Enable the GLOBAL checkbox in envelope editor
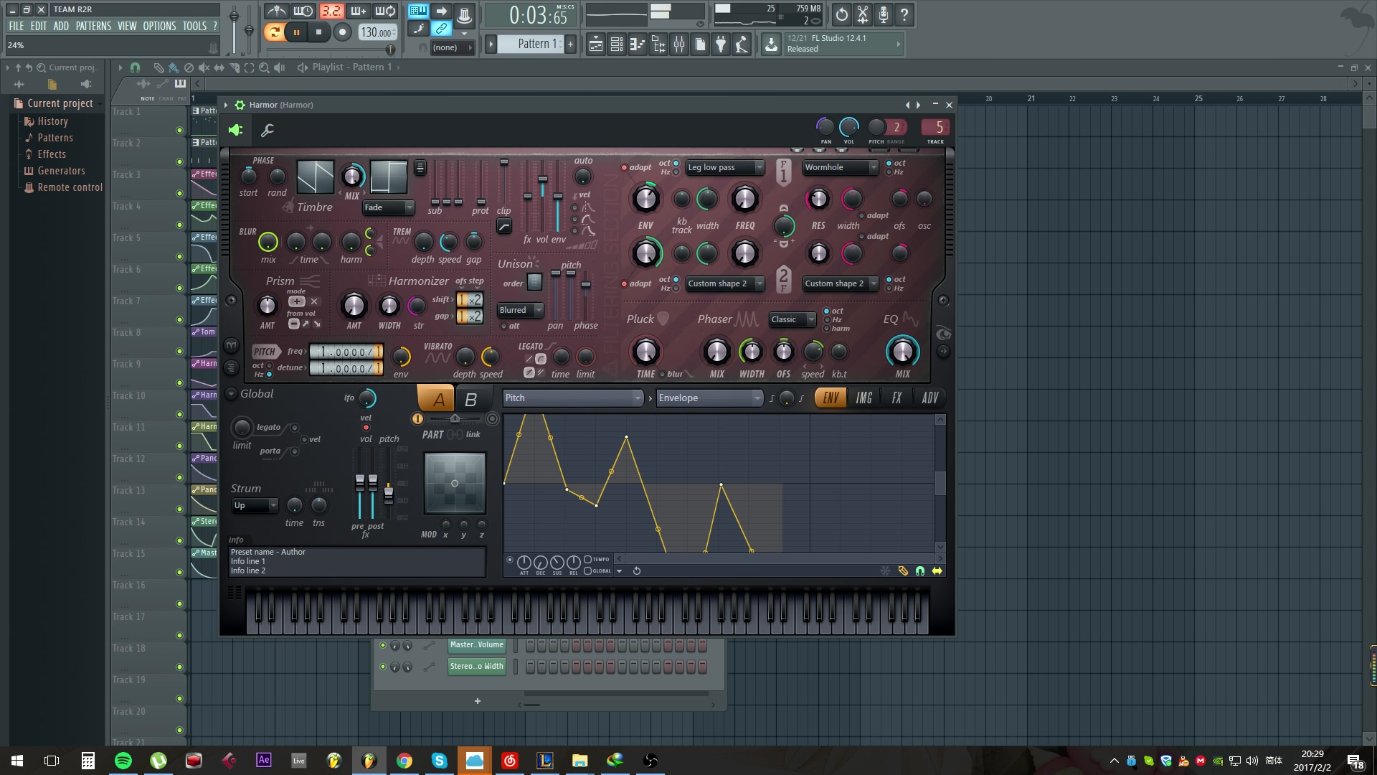This screenshot has height=775, width=1377. [588, 570]
